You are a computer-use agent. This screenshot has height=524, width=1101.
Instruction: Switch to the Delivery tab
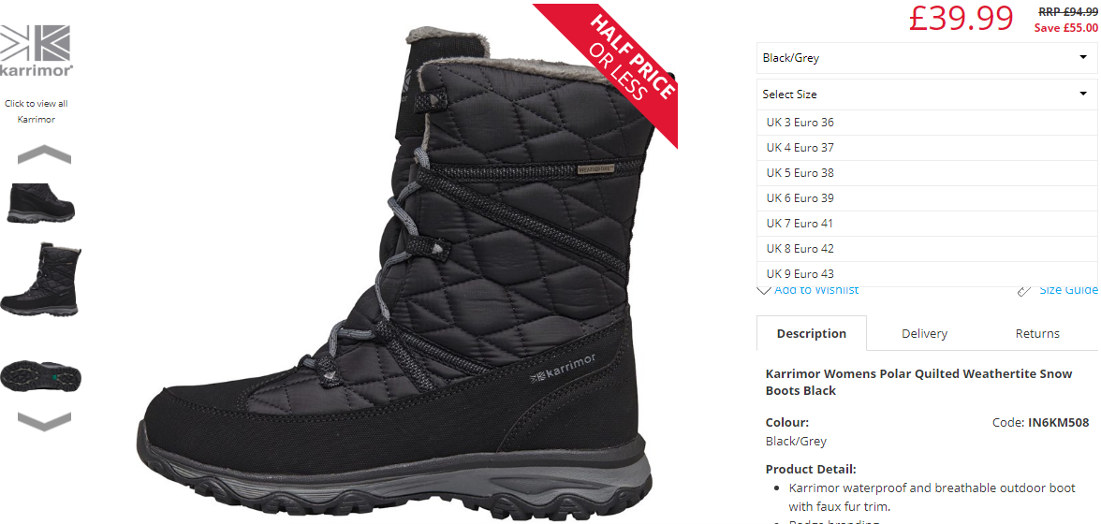click(x=924, y=334)
